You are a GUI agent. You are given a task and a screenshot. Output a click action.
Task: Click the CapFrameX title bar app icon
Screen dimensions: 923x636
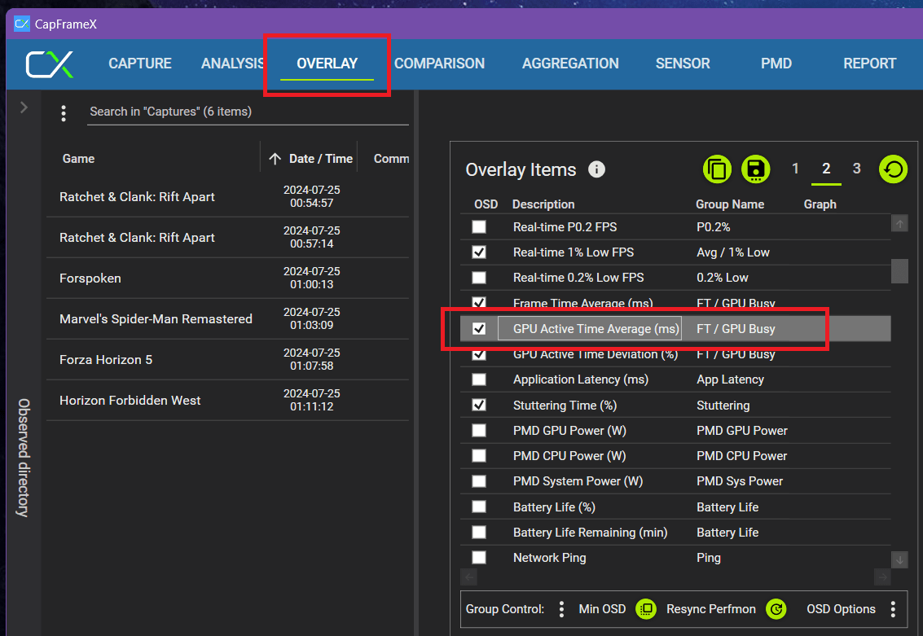point(22,24)
